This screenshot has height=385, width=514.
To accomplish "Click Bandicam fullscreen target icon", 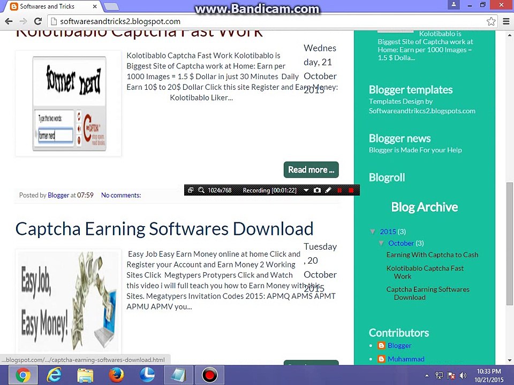I will [191, 190].
